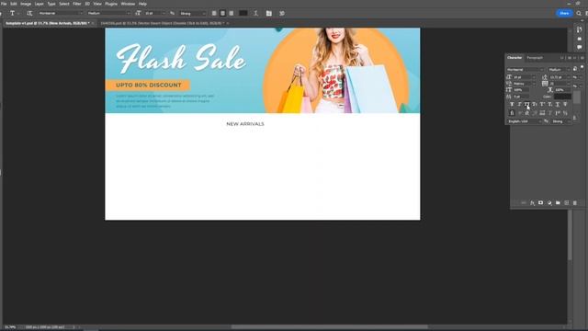Create a new group folder icon

tap(558, 203)
